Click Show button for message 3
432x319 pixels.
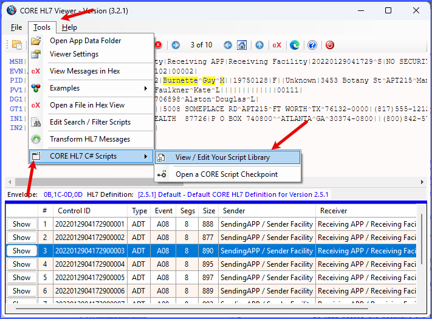pyautogui.click(x=22, y=251)
